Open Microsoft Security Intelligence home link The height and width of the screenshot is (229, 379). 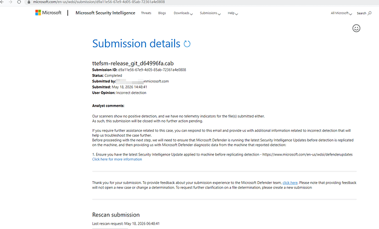click(x=105, y=13)
